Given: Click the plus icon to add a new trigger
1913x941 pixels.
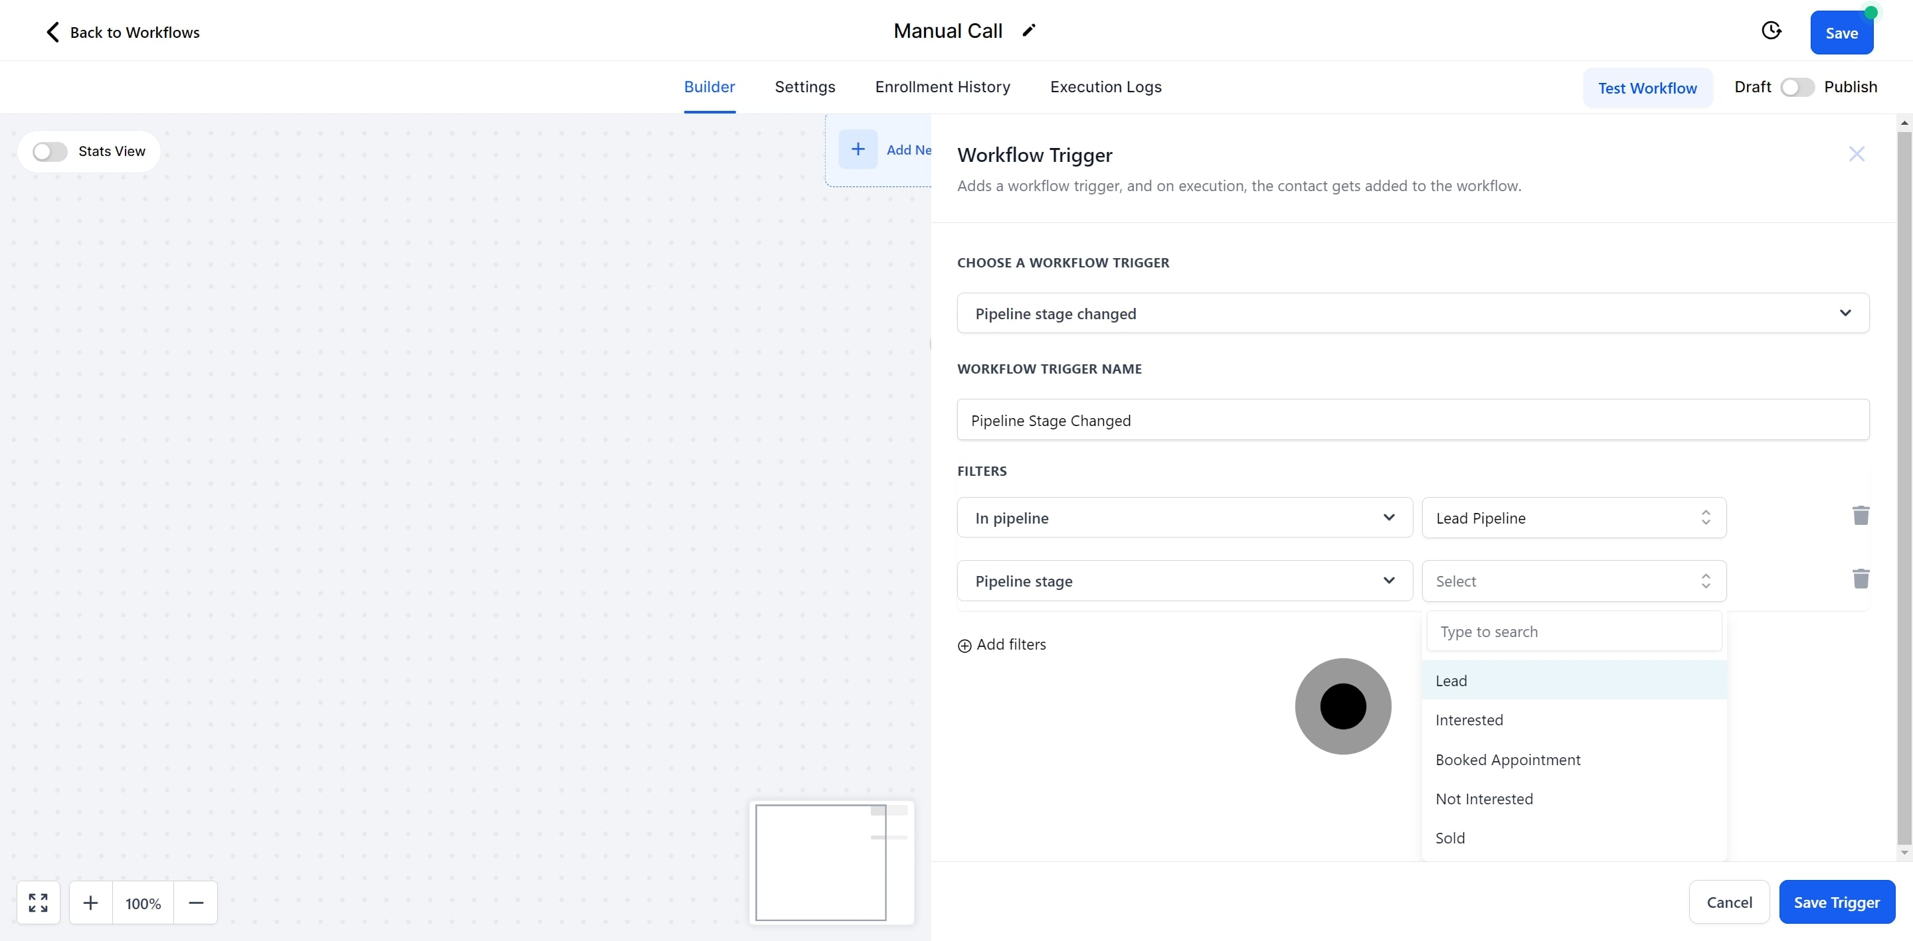Looking at the screenshot, I should [858, 149].
